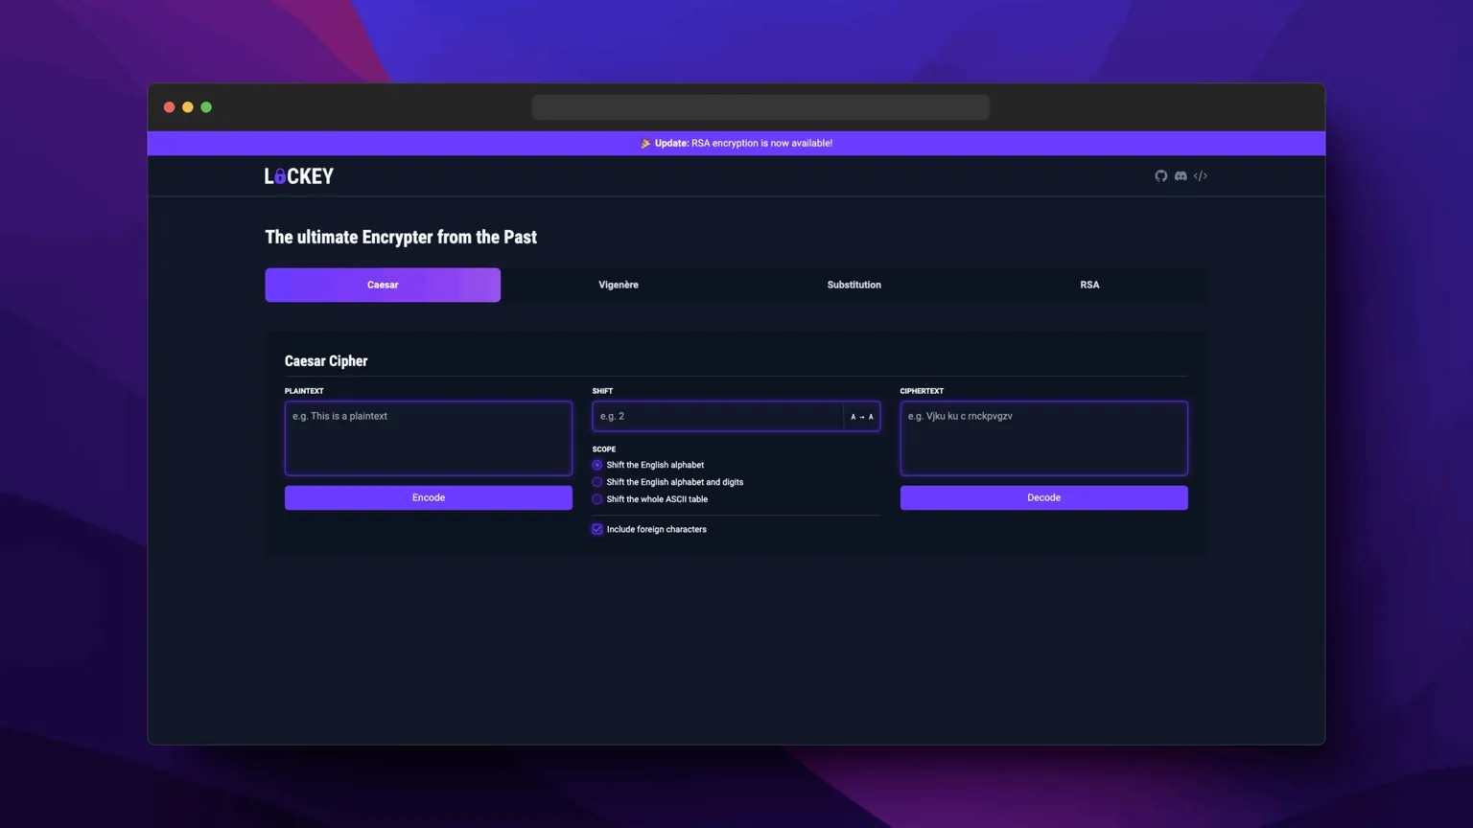
Task: Select the Caesar tab
Action: [x=382, y=284]
